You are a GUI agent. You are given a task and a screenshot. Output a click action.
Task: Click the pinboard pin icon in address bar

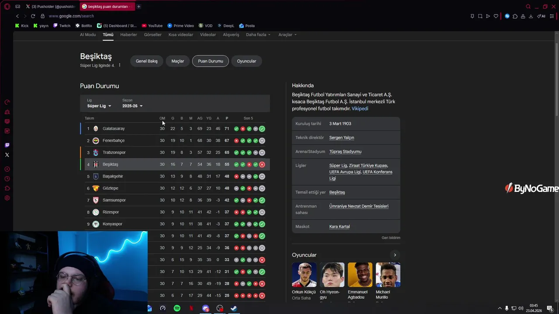pyautogui.click(x=472, y=16)
